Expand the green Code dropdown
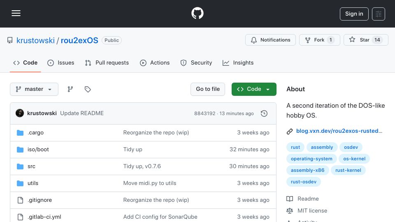Screen dimensions: 395x222 [x=254, y=89]
